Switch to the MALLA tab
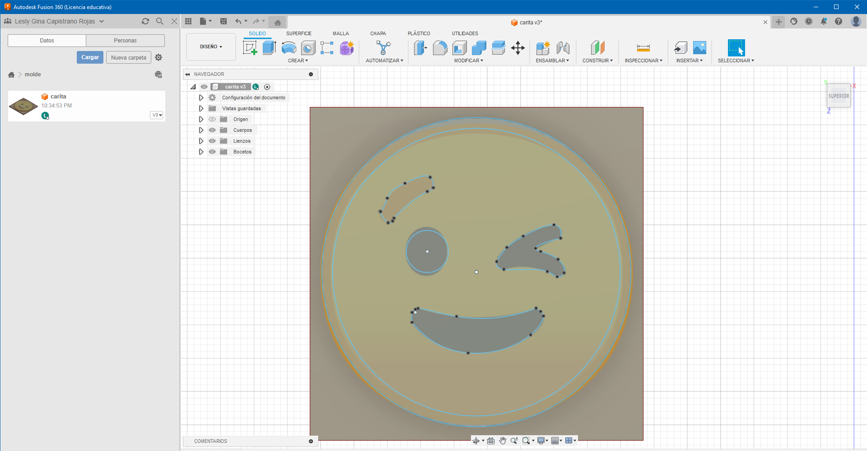Viewport: 867px width, 451px height. point(341,33)
